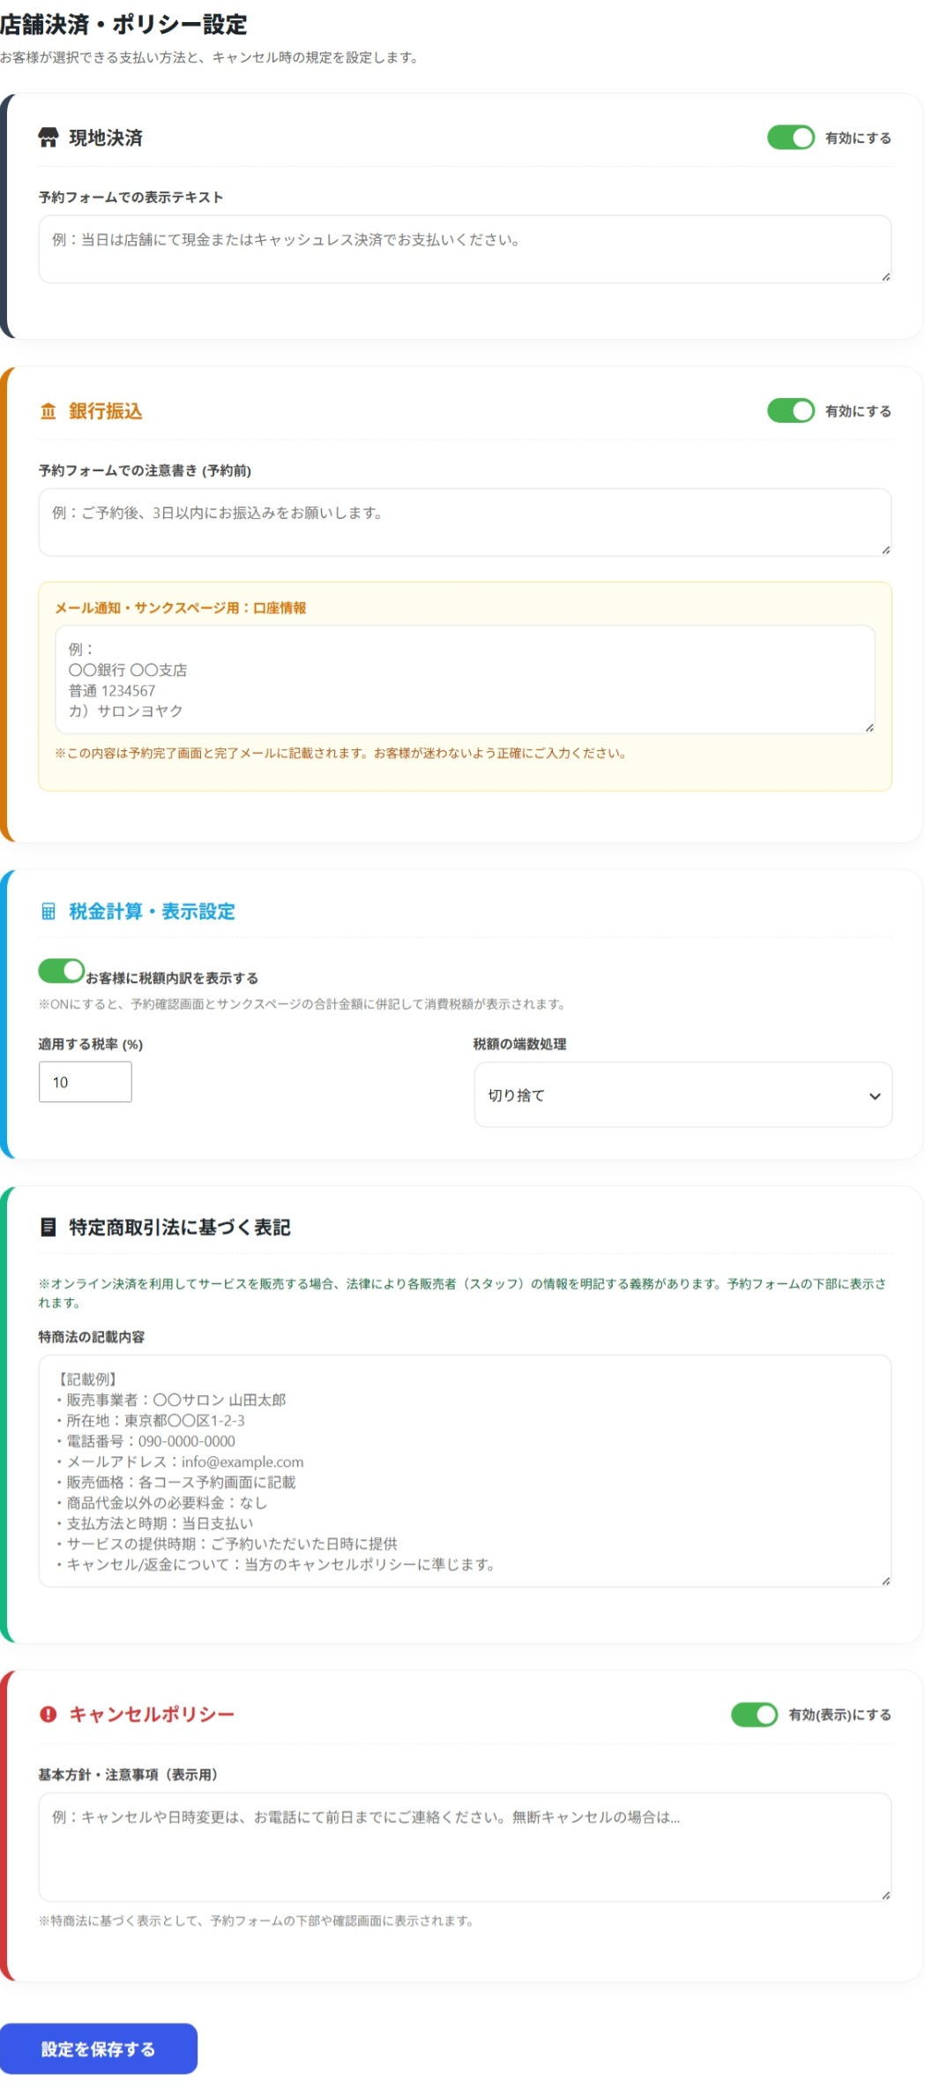Viewport: 925px width, 2088px height.
Task: Click the 銀行振込 section heading
Action: pyautogui.click(x=106, y=411)
